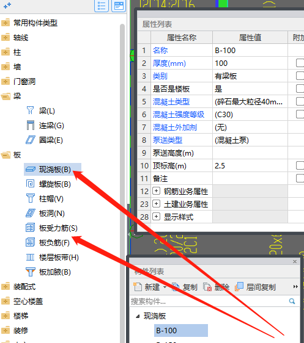Click the 属性名称 column header
The height and width of the screenshot is (343, 304).
pos(182,37)
